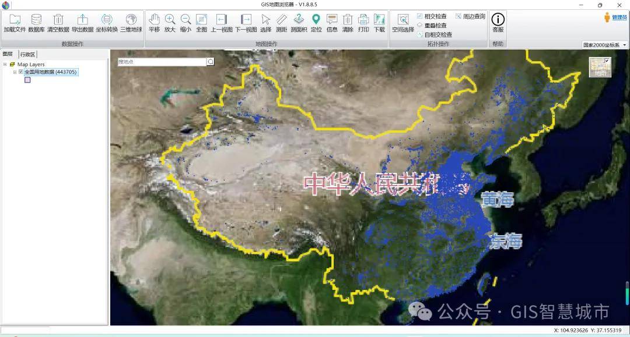Activate the 平移 pan hand tool
Image resolution: width=630 pixels, height=337 pixels.
[154, 23]
